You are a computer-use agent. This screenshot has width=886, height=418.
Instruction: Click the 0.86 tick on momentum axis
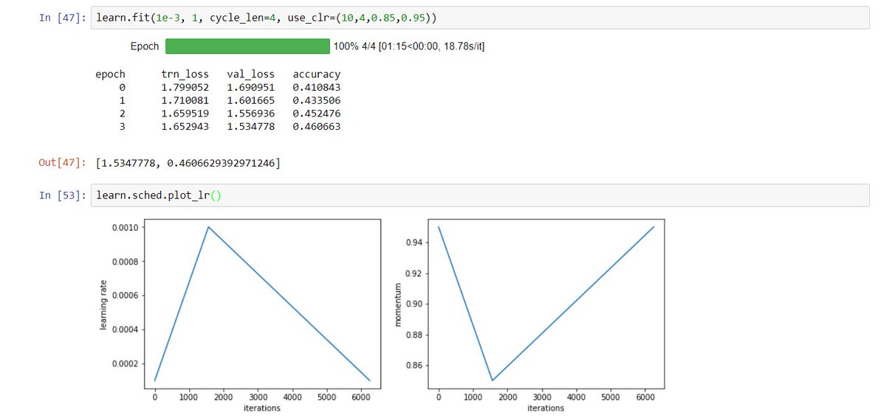(x=415, y=365)
